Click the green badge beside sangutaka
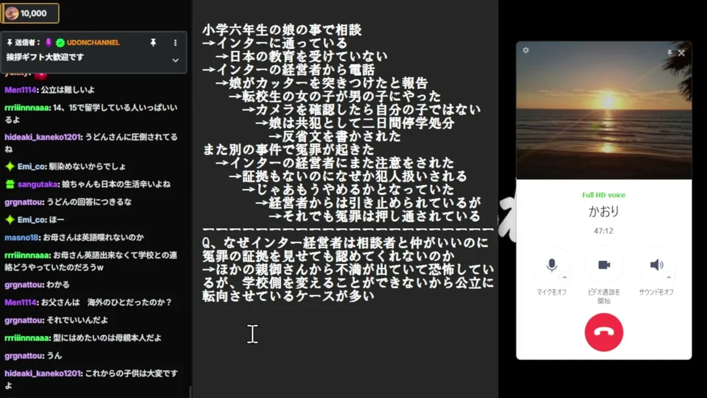Image resolution: width=707 pixels, height=398 pixels. (x=9, y=184)
